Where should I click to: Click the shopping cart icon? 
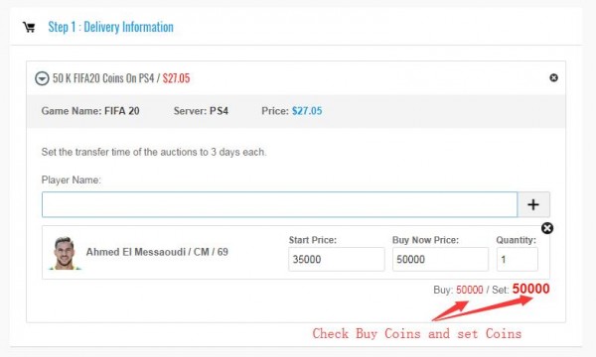[29, 28]
